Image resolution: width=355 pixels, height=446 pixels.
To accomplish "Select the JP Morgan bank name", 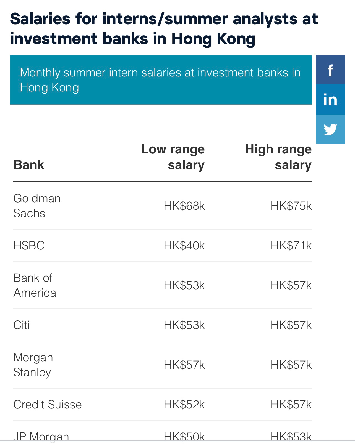I will coord(41,437).
